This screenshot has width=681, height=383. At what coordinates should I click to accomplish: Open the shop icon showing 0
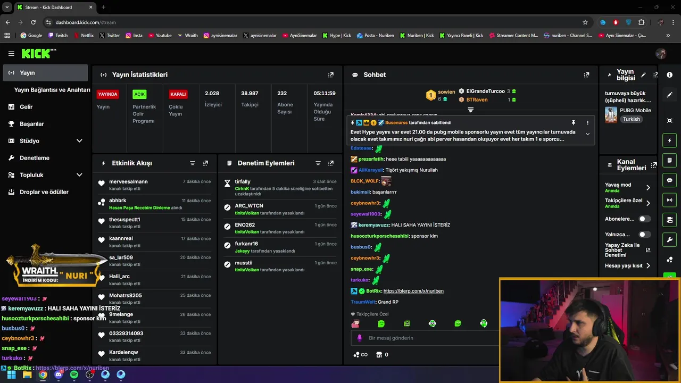pyautogui.click(x=382, y=355)
